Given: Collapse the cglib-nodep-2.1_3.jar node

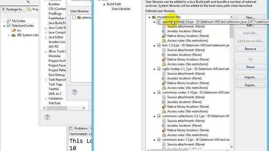Looking at the screenshot, I should (154, 69).
